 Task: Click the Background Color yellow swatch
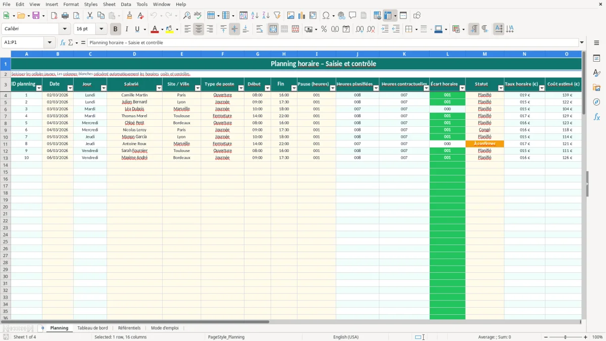click(170, 29)
